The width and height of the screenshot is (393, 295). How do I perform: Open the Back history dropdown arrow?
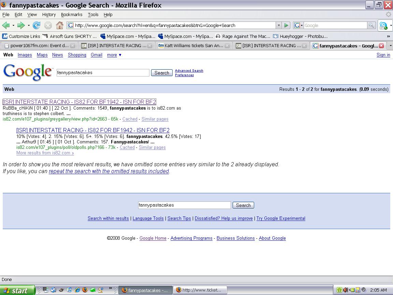[x=13, y=25]
